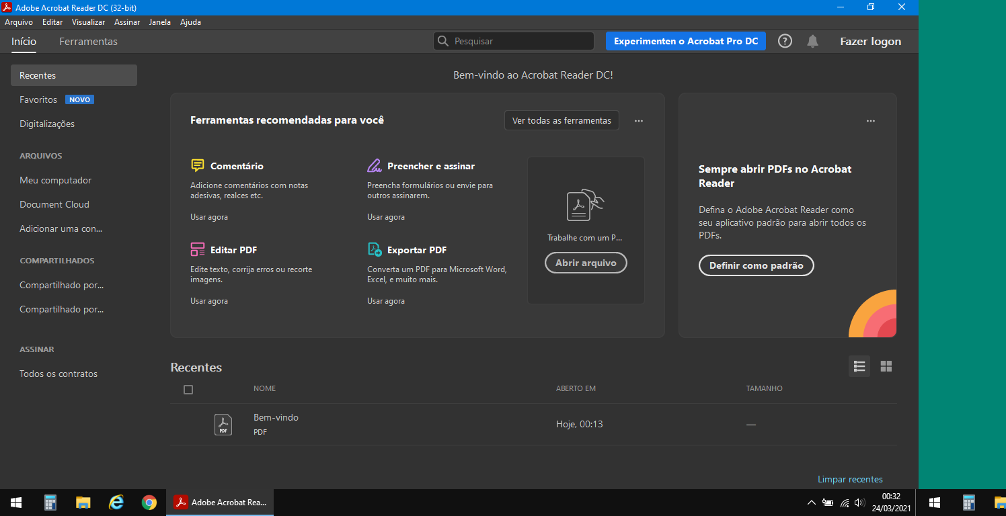Open options menu for recommended tools card
Screen dimensions: 1006x516
tap(639, 121)
